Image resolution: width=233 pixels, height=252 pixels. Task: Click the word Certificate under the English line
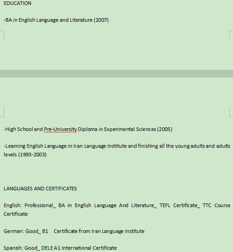[x=16, y=214]
